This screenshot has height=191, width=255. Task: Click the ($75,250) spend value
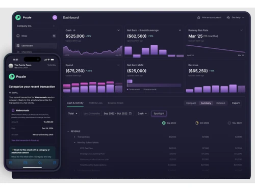[x=75, y=71]
